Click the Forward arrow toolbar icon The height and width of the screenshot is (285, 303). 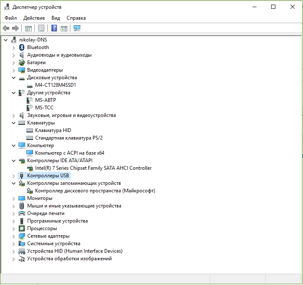click(x=15, y=28)
